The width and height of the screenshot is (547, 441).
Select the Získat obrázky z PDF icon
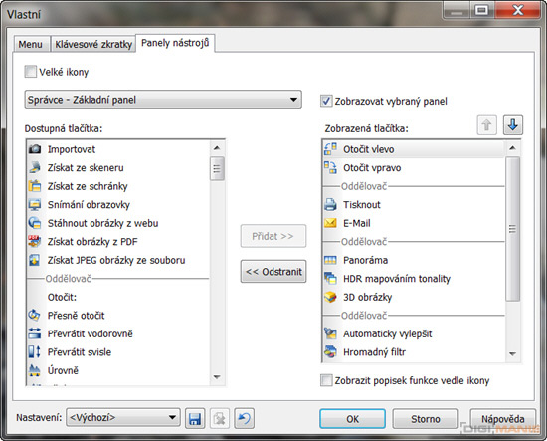[x=34, y=242]
